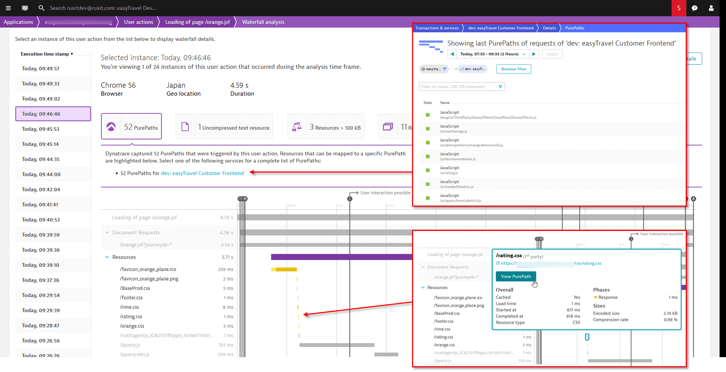Expand the Document Requests section

pyautogui.click(x=107, y=232)
